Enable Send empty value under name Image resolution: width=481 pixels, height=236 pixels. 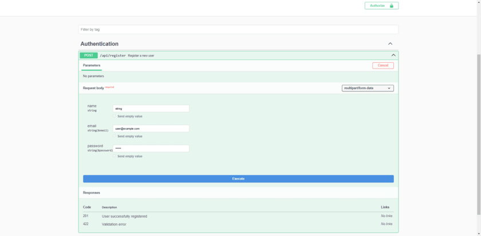(114, 116)
